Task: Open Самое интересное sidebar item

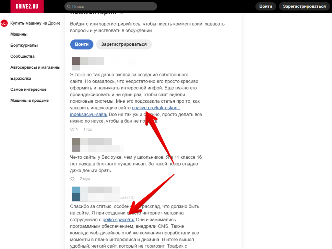Action: [29, 89]
